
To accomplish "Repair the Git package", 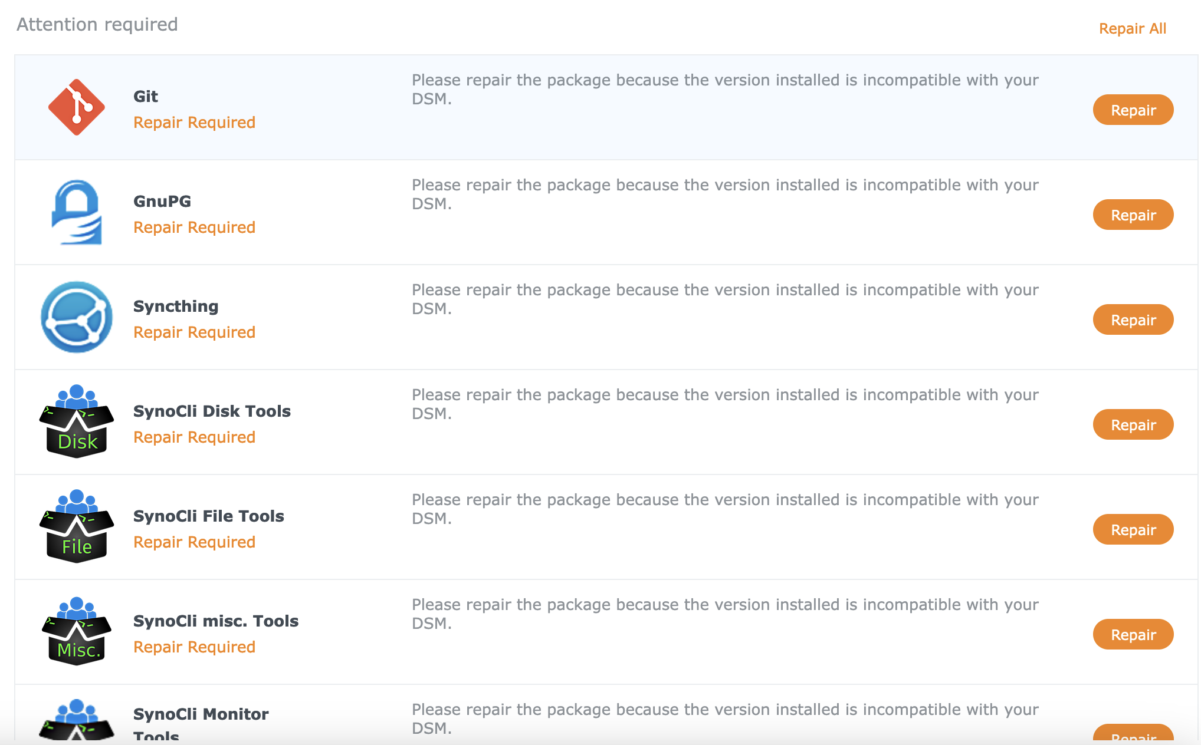I will 1133,110.
